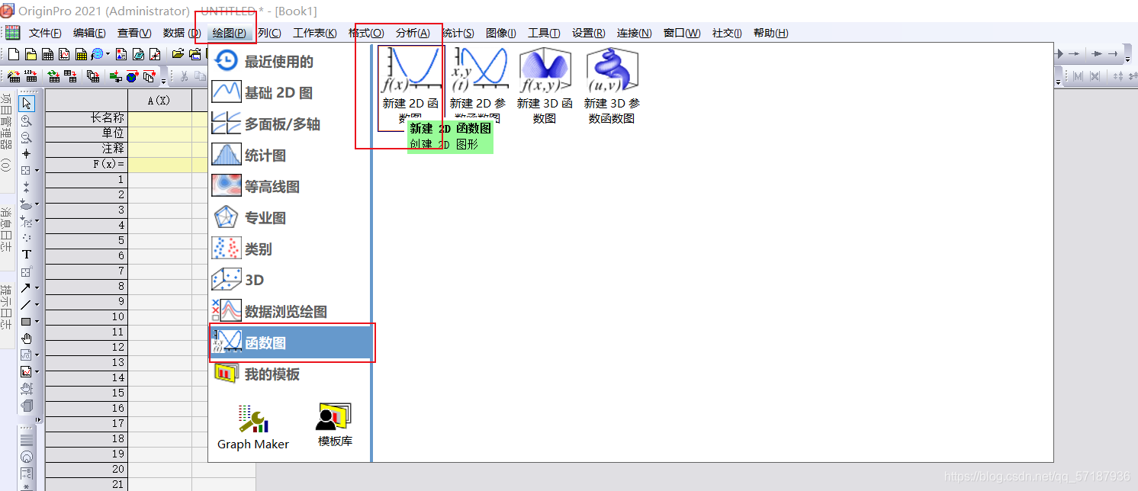
Task: Open the 帮助(H) menu
Action: click(770, 33)
